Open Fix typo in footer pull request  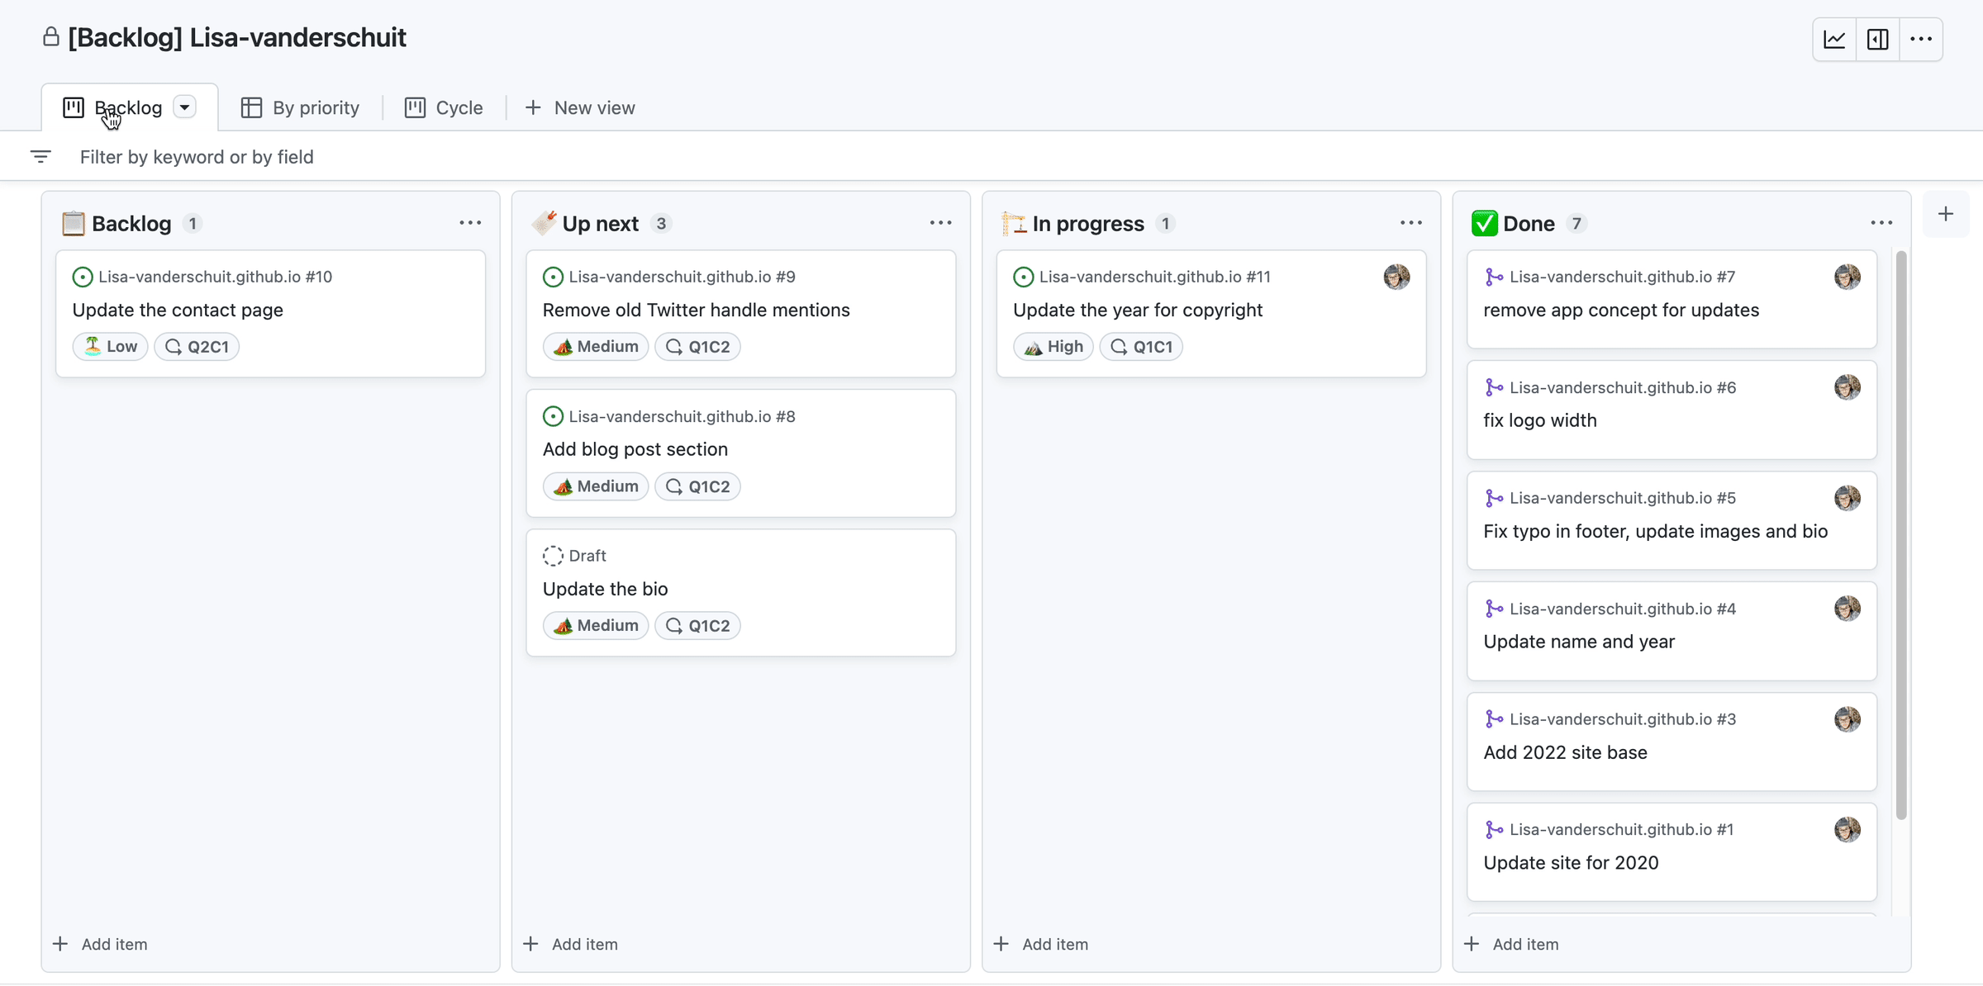click(1655, 531)
